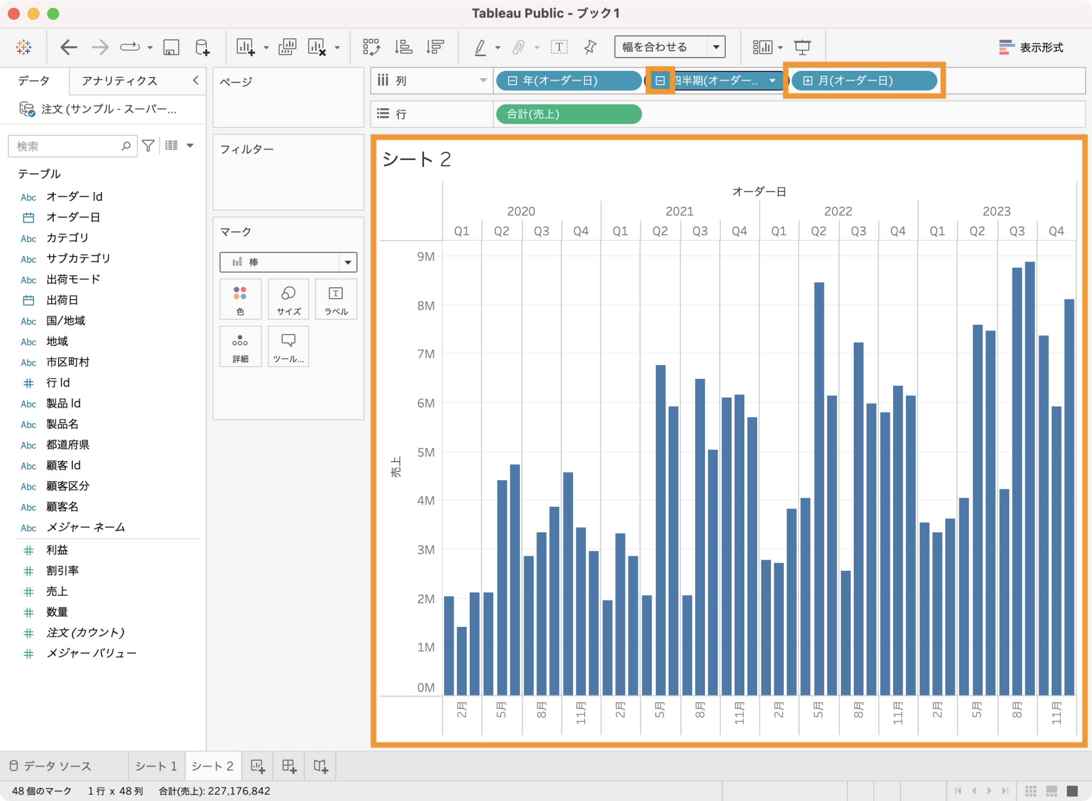The width and height of the screenshot is (1092, 801).
Task: Click the presentation mode icon
Action: point(802,47)
